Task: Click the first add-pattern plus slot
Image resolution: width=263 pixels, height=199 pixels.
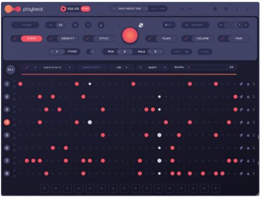Action: click(x=45, y=188)
